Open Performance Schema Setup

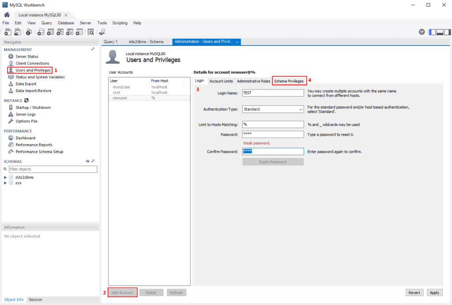39,152
